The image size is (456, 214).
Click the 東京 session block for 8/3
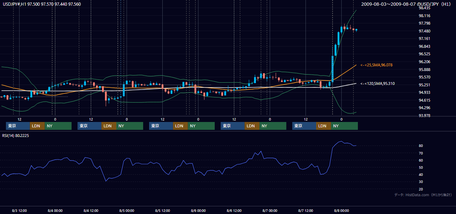[x=18, y=126]
